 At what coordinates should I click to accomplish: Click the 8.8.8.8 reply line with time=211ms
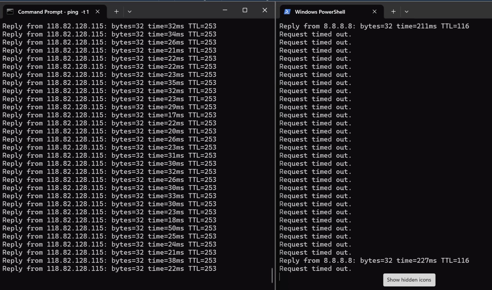pyautogui.click(x=374, y=26)
